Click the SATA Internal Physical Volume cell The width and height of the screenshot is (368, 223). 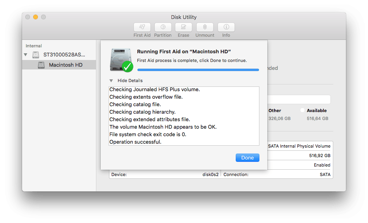point(299,146)
